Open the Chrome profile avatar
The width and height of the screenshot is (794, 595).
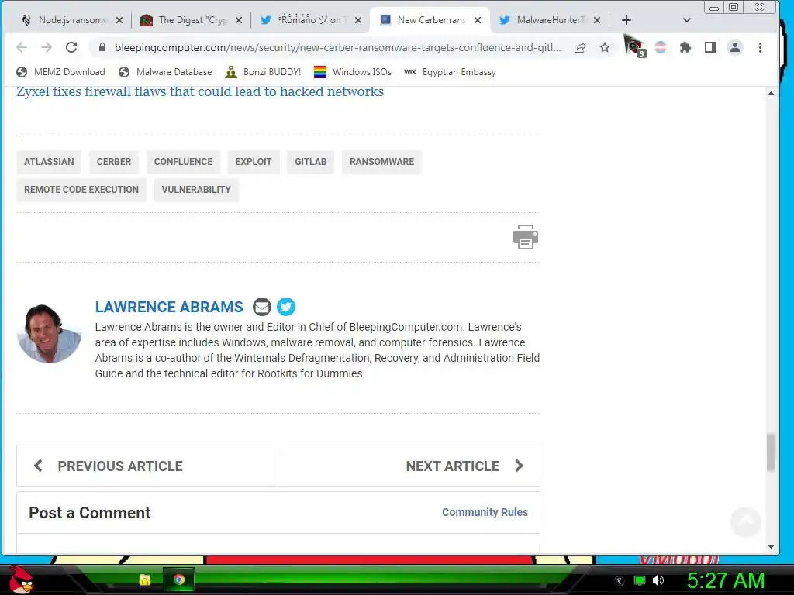point(735,47)
